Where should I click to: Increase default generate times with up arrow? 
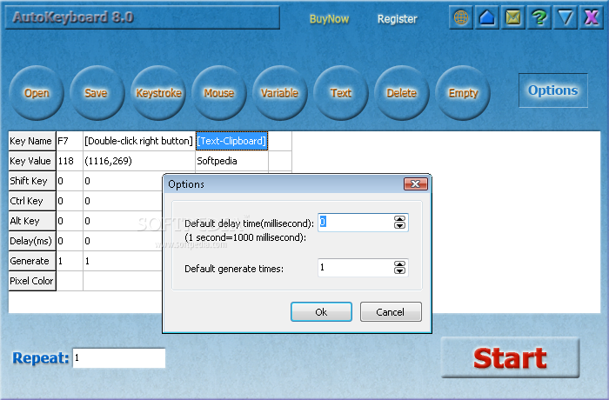click(399, 264)
